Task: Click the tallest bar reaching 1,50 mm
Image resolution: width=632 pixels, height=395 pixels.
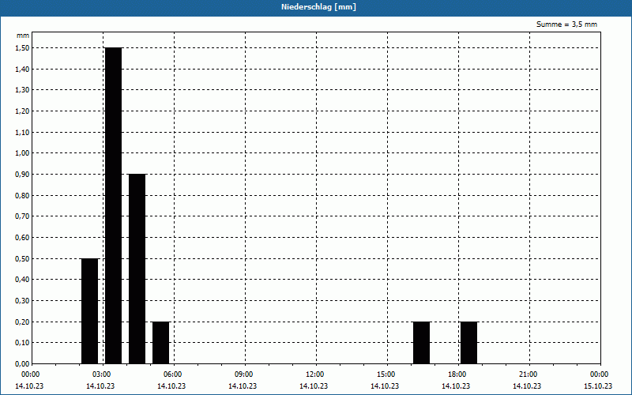Action: click(113, 205)
